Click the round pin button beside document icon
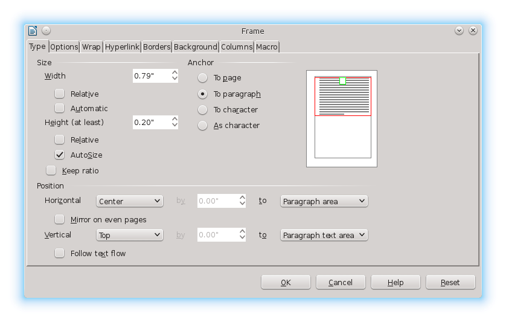Screen dimensions: 506x322 click(x=46, y=30)
